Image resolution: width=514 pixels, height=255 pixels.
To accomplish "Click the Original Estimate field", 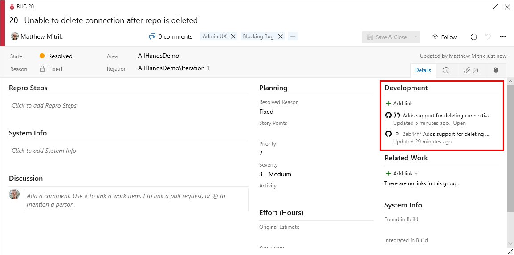I will click(x=316, y=236).
